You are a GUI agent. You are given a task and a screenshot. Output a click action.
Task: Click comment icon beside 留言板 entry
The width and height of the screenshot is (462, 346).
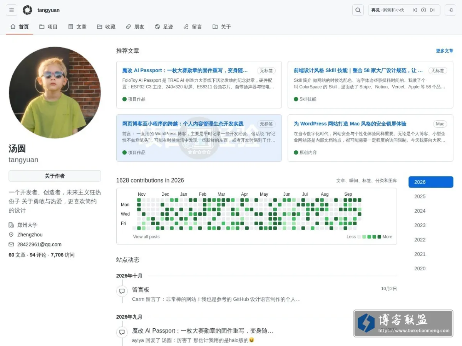pos(122,291)
